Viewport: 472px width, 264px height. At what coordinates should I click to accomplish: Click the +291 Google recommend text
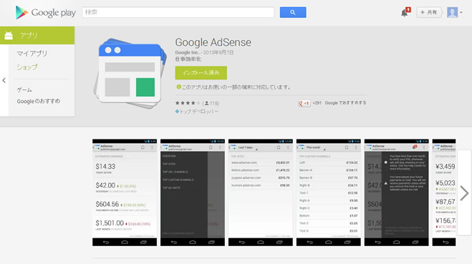pyautogui.click(x=339, y=103)
